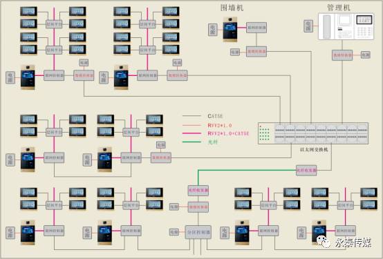
Task: Click the CAT5E legend label
Action: click(x=215, y=116)
